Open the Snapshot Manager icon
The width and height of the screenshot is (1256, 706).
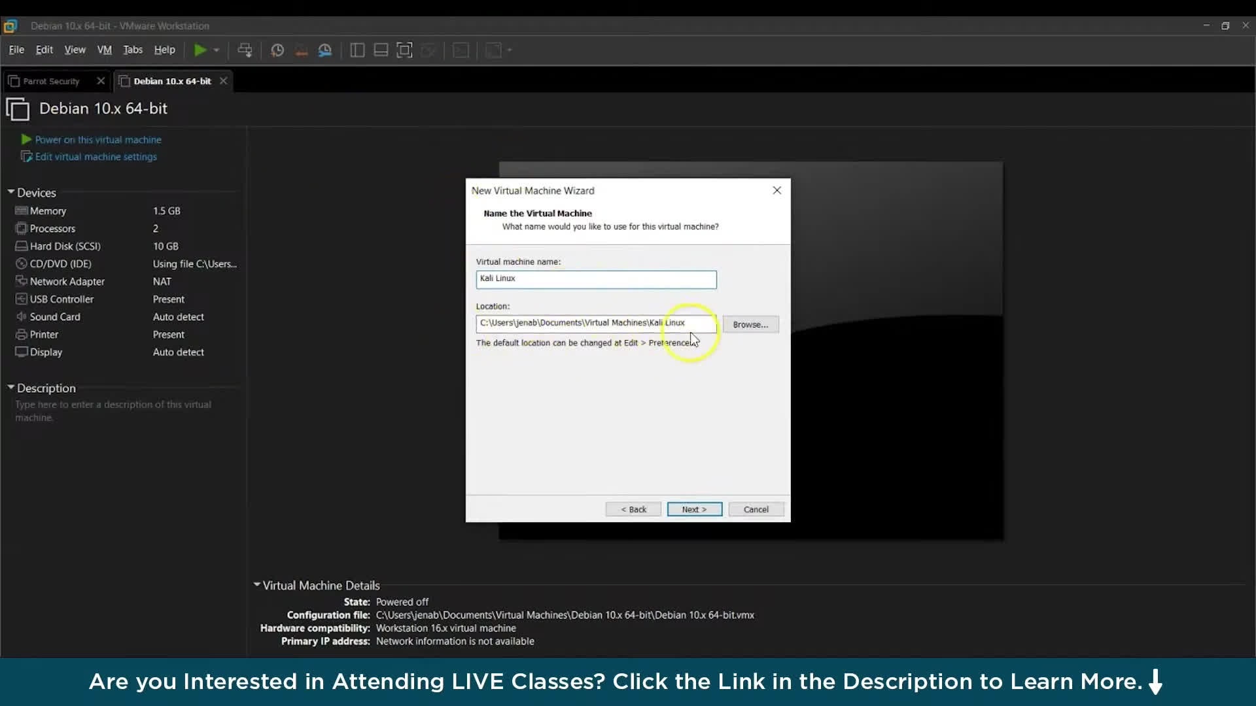pyautogui.click(x=324, y=50)
